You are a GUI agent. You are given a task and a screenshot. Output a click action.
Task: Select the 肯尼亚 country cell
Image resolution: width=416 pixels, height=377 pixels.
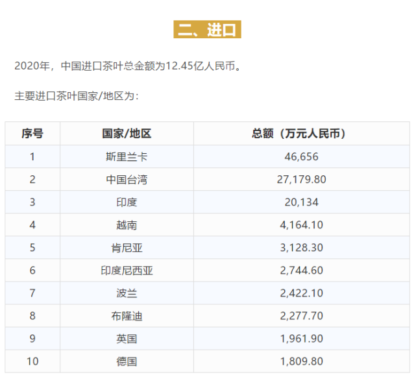point(127,247)
